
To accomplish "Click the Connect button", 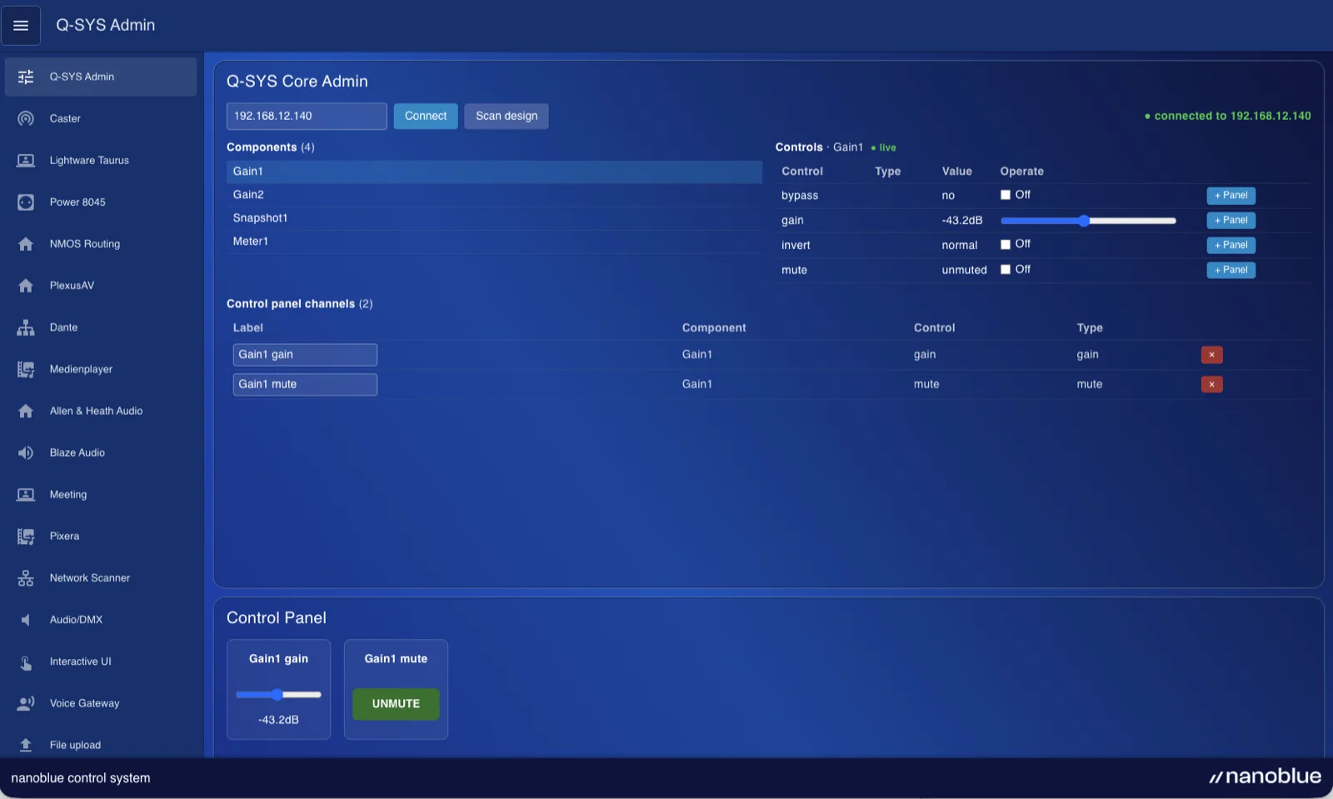I will click(x=426, y=116).
